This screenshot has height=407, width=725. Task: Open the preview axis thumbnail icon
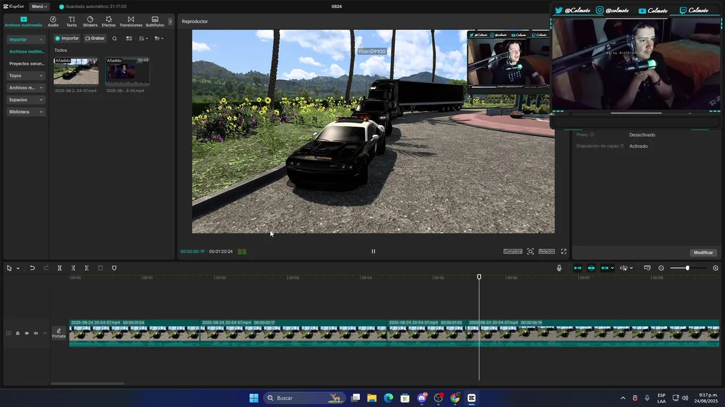[x=647, y=268]
